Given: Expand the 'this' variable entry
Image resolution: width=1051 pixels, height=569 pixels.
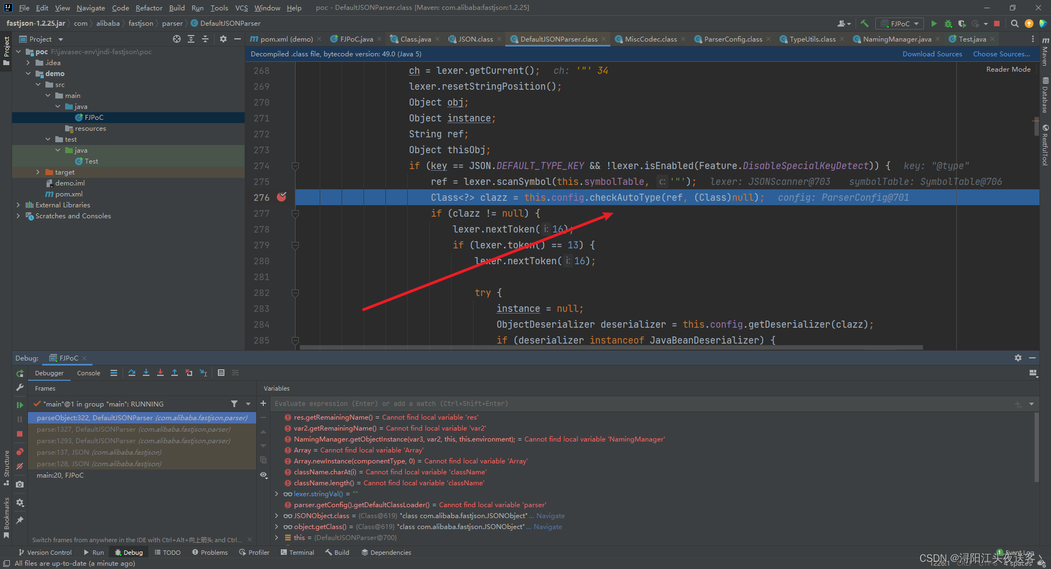Looking at the screenshot, I should tap(277, 537).
